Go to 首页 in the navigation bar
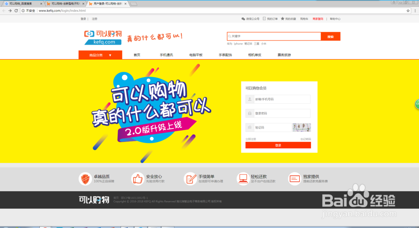 pyautogui.click(x=137, y=55)
